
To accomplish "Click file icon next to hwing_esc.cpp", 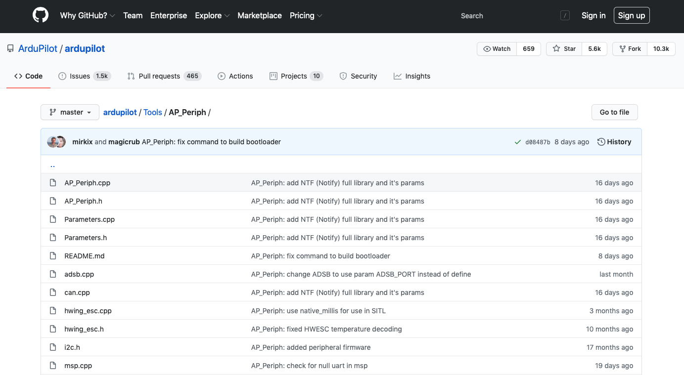I will [53, 311].
